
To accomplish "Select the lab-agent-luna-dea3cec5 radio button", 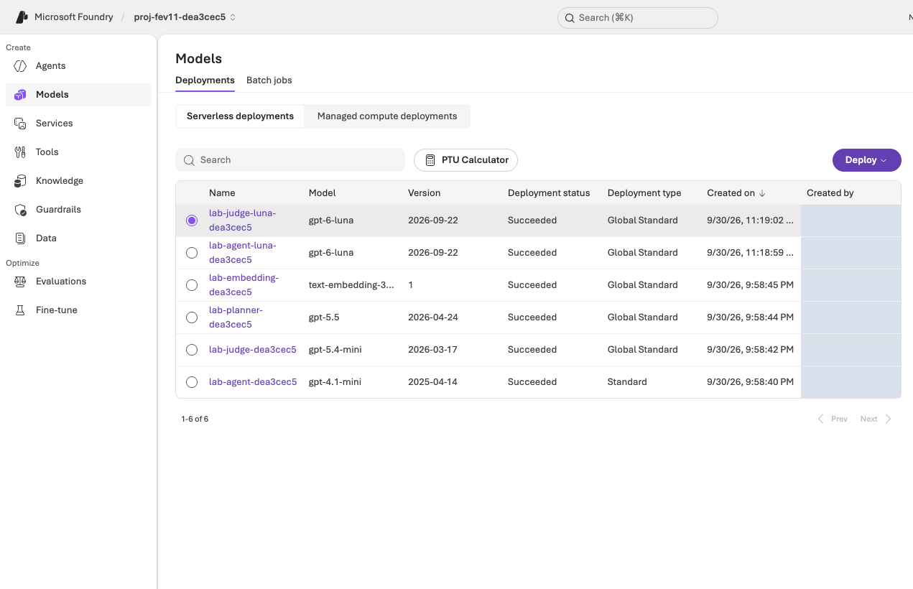I will 192,253.
